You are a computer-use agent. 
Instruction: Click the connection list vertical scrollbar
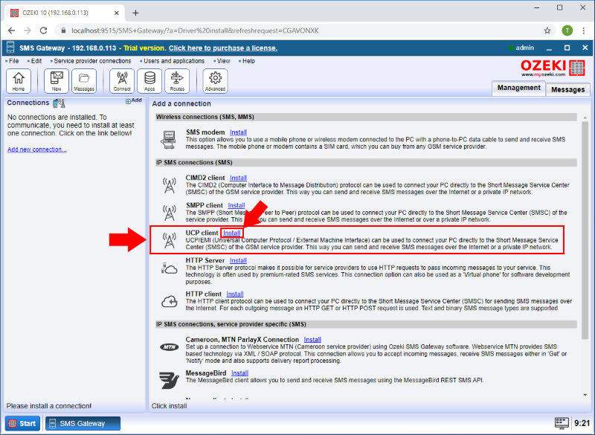[x=585, y=231]
